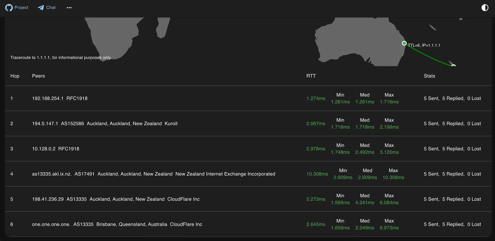Toggle the dark/light theme switch
The height and width of the screenshot is (241, 495).
point(485,8)
